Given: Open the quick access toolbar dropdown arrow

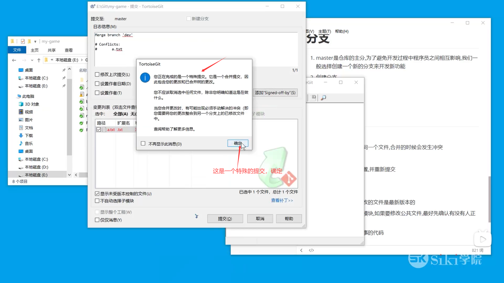Looking at the screenshot, I should [x=35, y=41].
